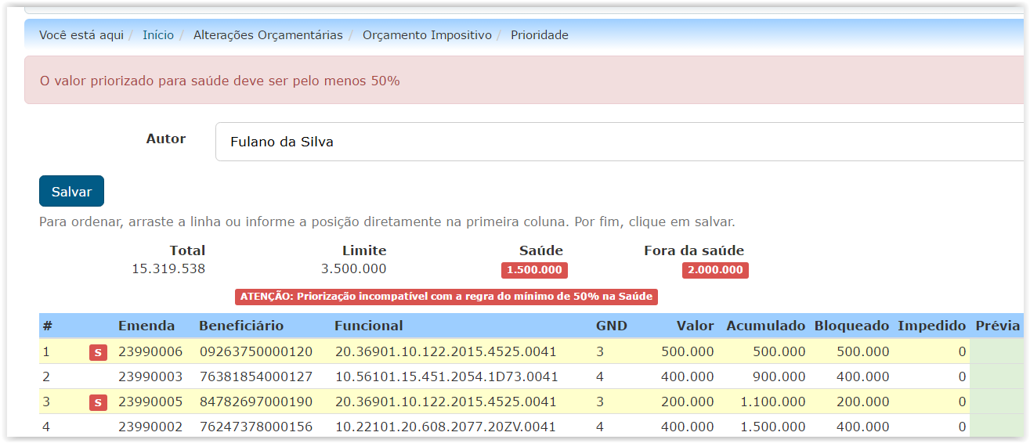
Task: Open Alterações Orçamentárias breadcrumb link
Action: [x=268, y=35]
